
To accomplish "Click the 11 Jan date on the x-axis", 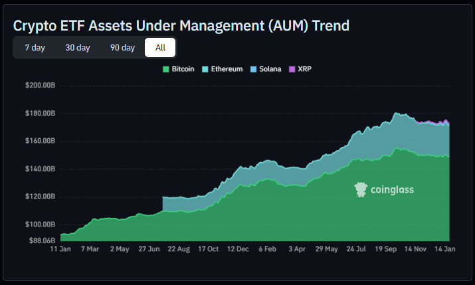I will (x=61, y=249).
